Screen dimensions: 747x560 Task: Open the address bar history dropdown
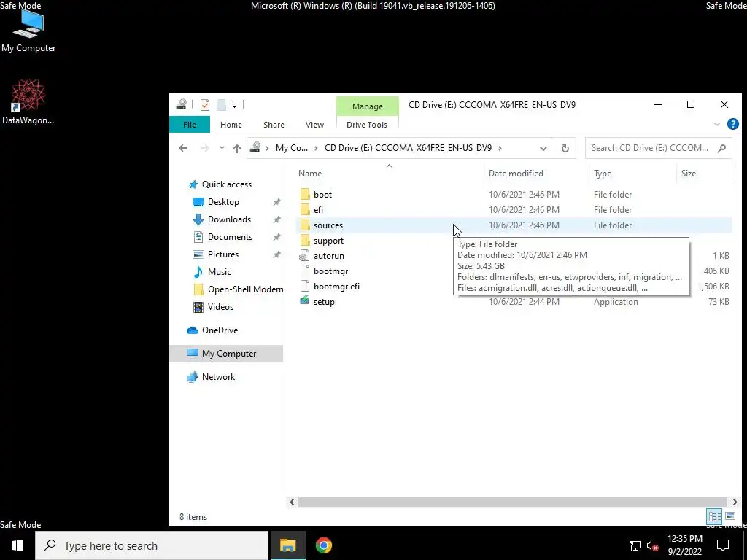(x=543, y=149)
